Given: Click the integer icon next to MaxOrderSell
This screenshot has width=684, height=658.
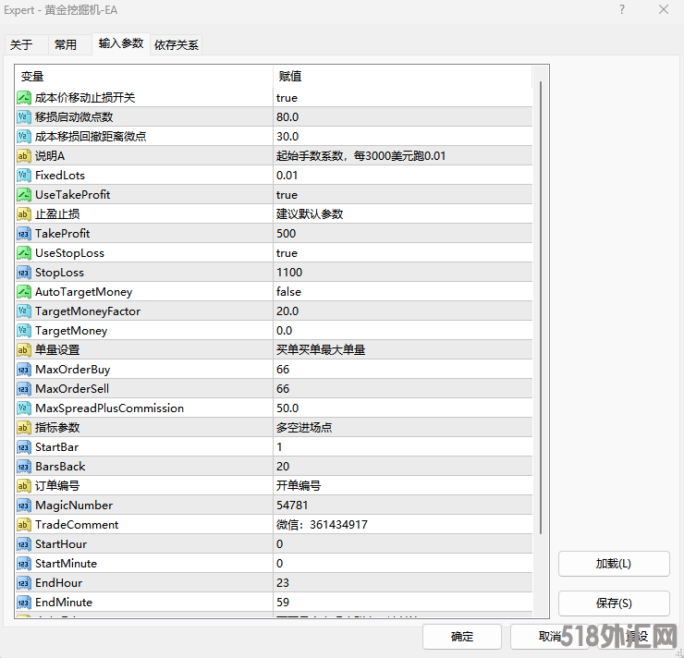Looking at the screenshot, I should point(23,388).
